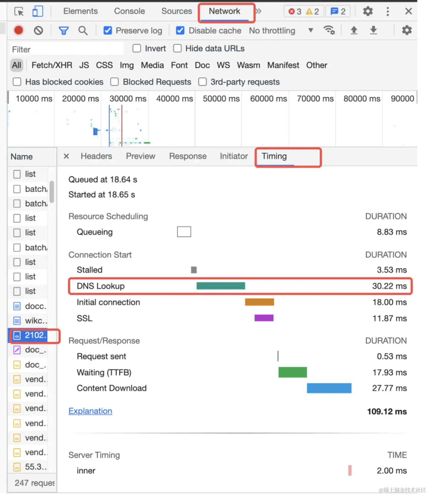Filter requests by CSS type
This screenshot has width=428, height=495.
pyautogui.click(x=104, y=65)
